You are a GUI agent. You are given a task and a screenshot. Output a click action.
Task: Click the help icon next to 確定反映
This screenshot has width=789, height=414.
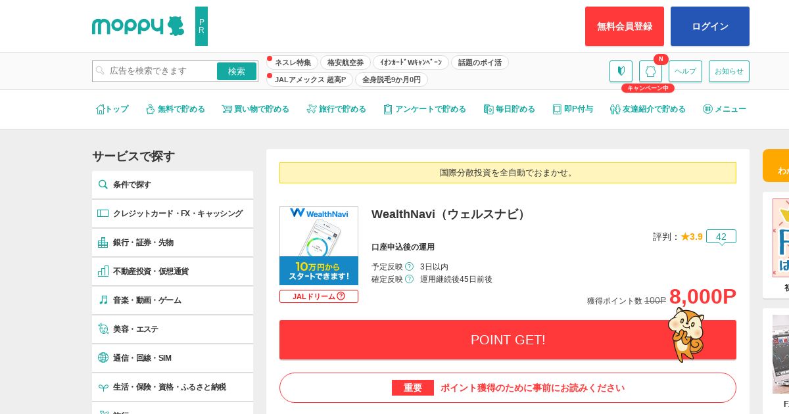(409, 279)
